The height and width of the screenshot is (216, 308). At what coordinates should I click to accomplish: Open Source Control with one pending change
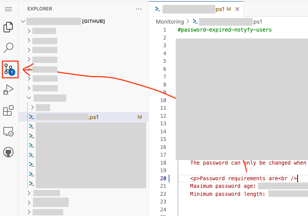8,69
